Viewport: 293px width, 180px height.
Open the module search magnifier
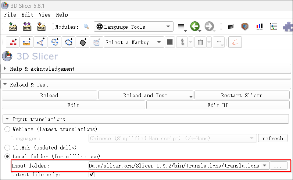(86, 27)
